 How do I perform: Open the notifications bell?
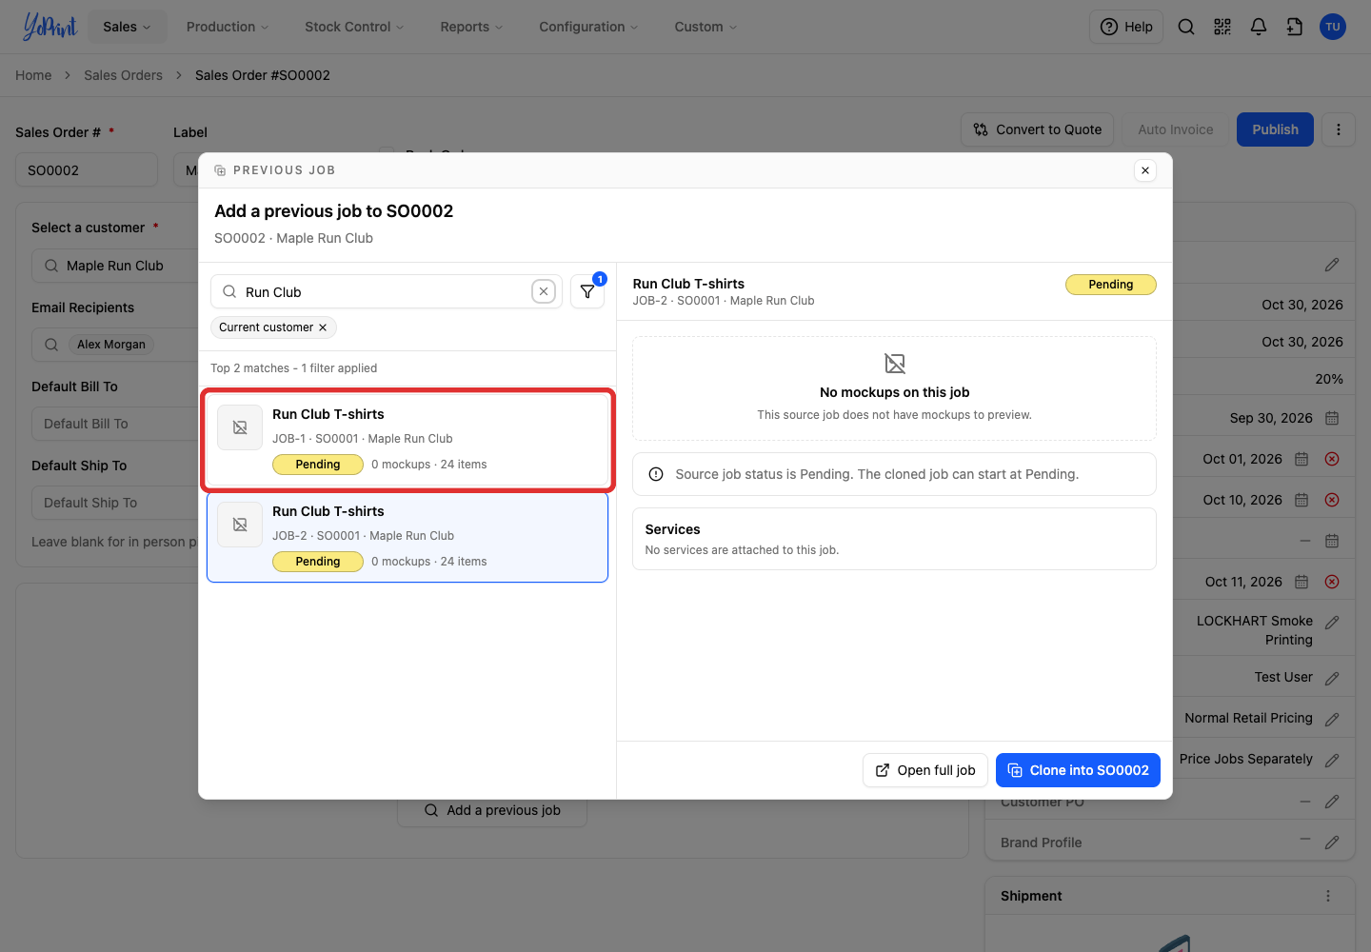(1259, 27)
